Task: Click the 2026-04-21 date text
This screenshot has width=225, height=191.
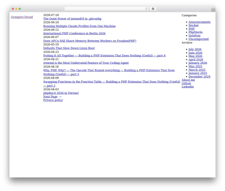Action: pos(51,59)
